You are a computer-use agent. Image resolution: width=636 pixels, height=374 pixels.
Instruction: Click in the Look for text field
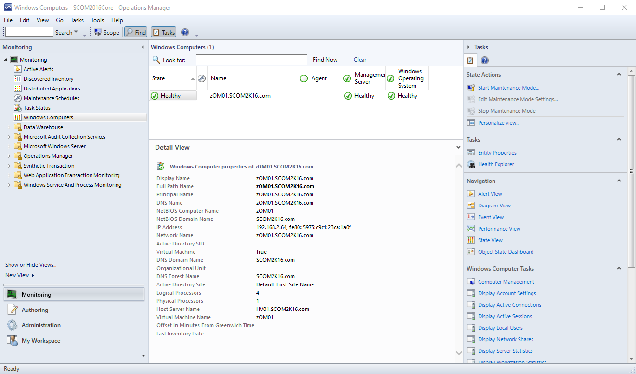251,60
